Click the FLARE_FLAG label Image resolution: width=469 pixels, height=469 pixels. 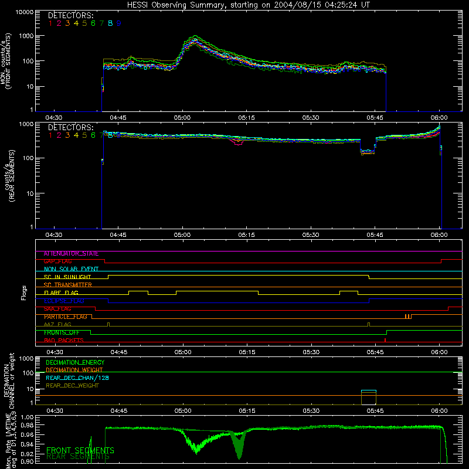(x=61, y=293)
